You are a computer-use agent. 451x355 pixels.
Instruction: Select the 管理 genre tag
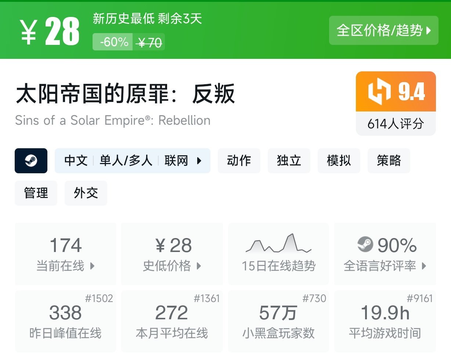click(36, 193)
